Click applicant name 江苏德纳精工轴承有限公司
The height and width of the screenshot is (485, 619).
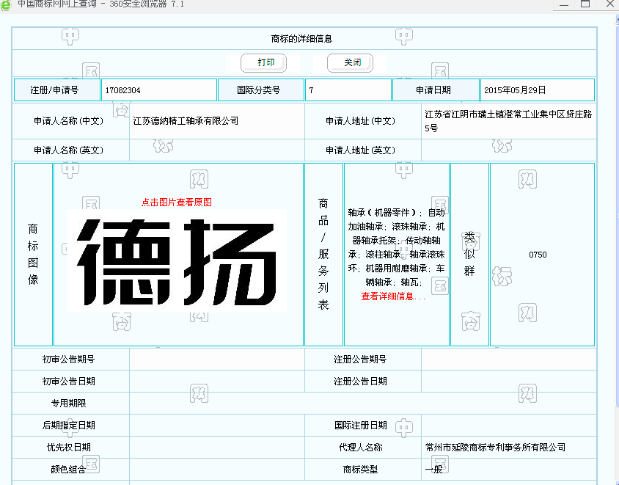pos(186,121)
